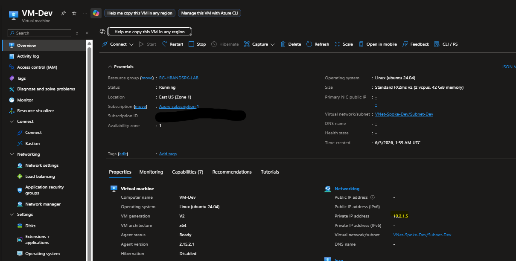Screen dimensions: 516x261
Task: Click the Restart toolbar button
Action: tap(173, 44)
